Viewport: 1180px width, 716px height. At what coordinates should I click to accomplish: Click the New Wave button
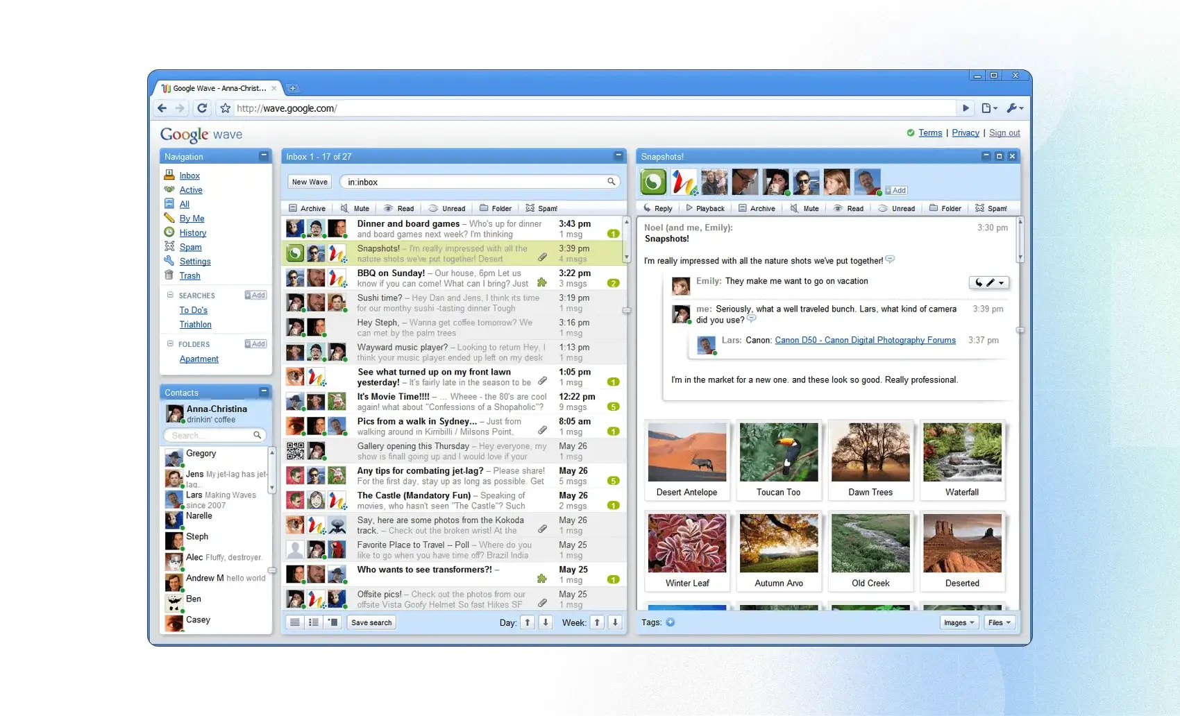pos(310,182)
